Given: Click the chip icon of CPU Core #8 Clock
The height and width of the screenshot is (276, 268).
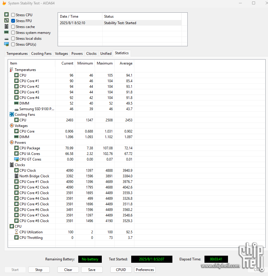Looking at the screenshot, I should (x=16, y=221).
